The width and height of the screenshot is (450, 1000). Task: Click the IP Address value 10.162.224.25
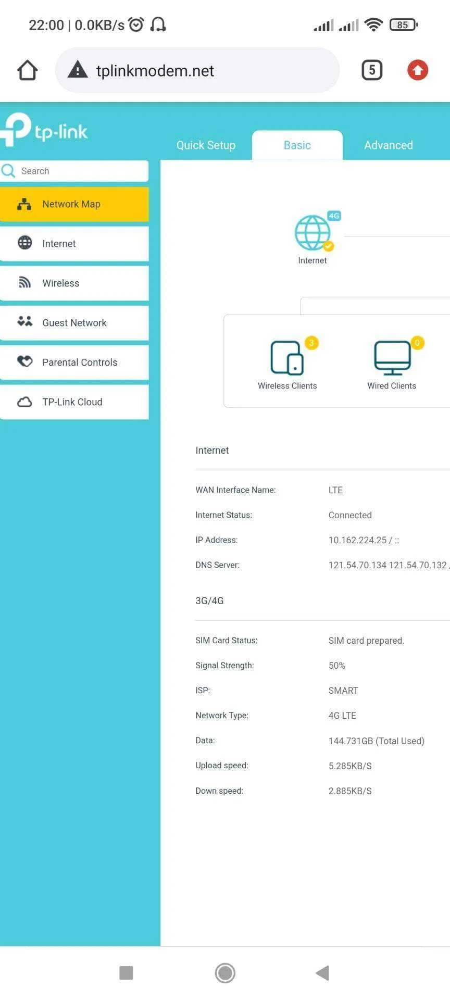[x=357, y=540]
